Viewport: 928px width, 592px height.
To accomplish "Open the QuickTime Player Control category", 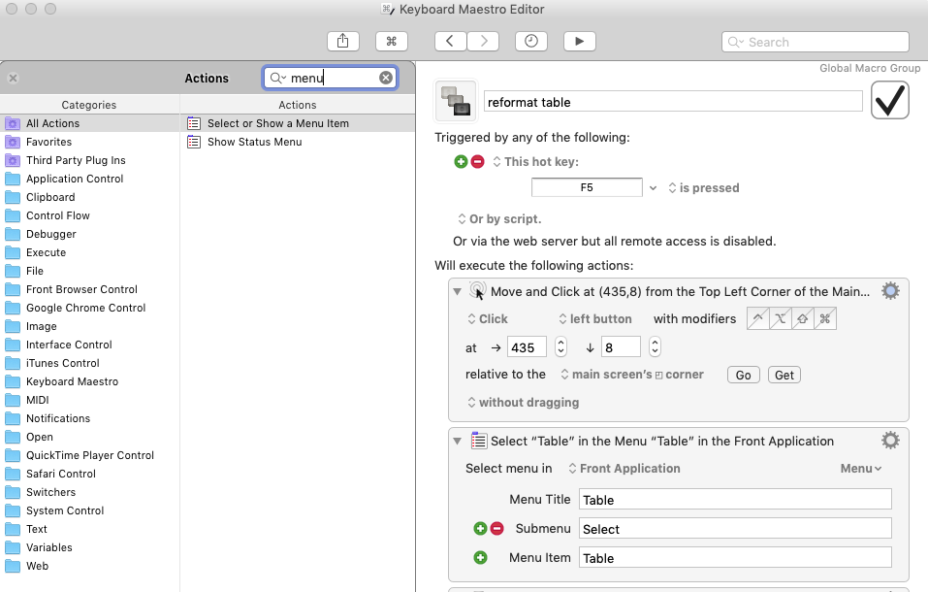I will coord(90,455).
